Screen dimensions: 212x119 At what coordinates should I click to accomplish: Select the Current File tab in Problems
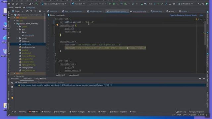point(26,79)
